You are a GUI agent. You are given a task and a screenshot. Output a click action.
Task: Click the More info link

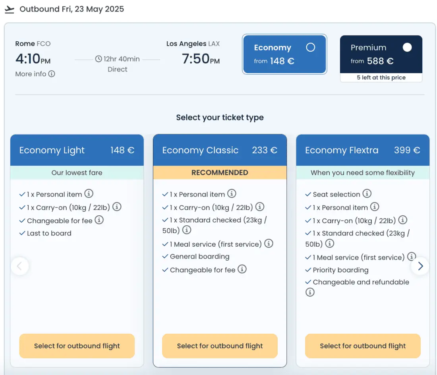click(x=31, y=74)
